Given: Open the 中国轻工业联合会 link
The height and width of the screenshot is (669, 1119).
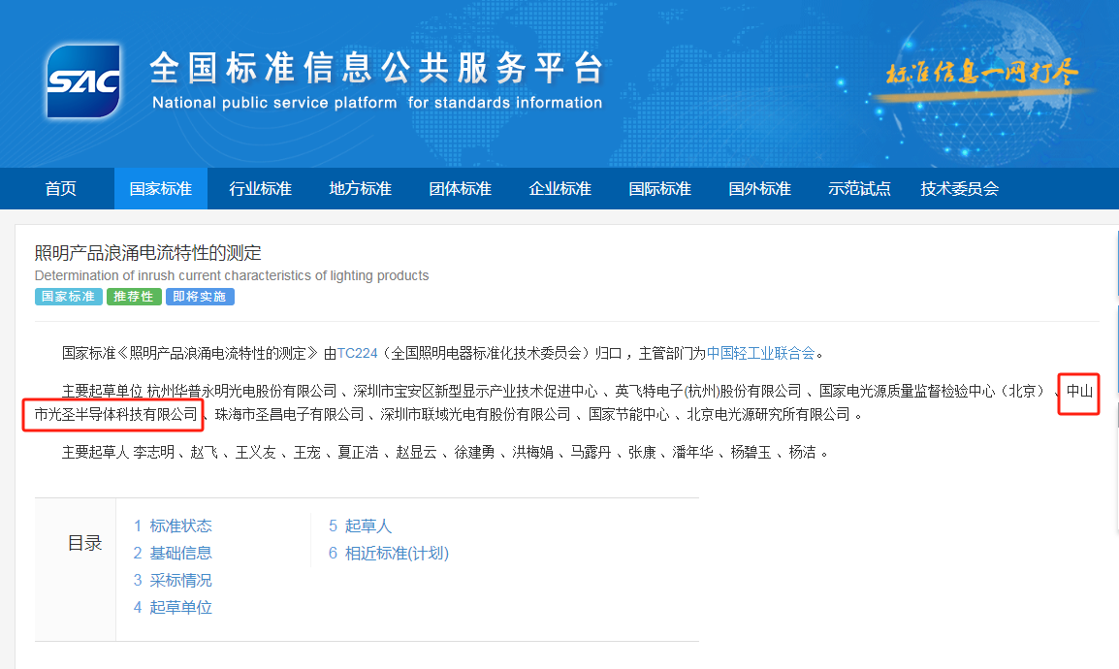Looking at the screenshot, I should 761,353.
